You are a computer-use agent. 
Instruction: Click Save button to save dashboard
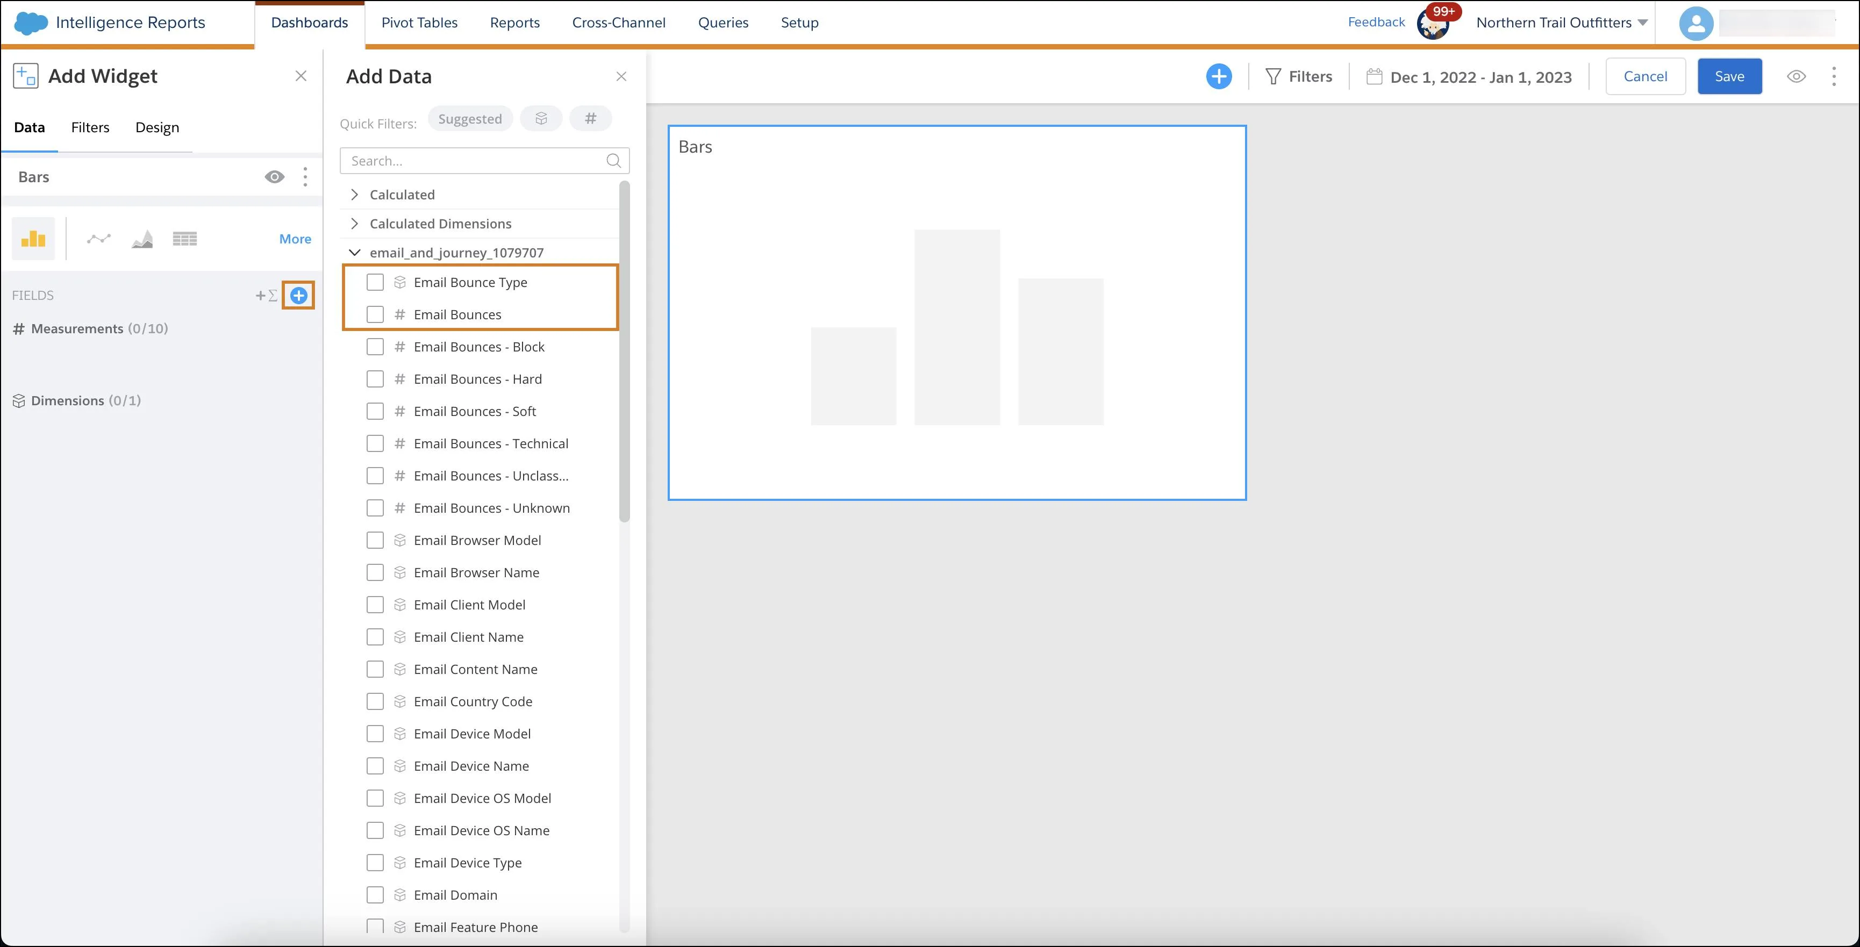(x=1728, y=76)
